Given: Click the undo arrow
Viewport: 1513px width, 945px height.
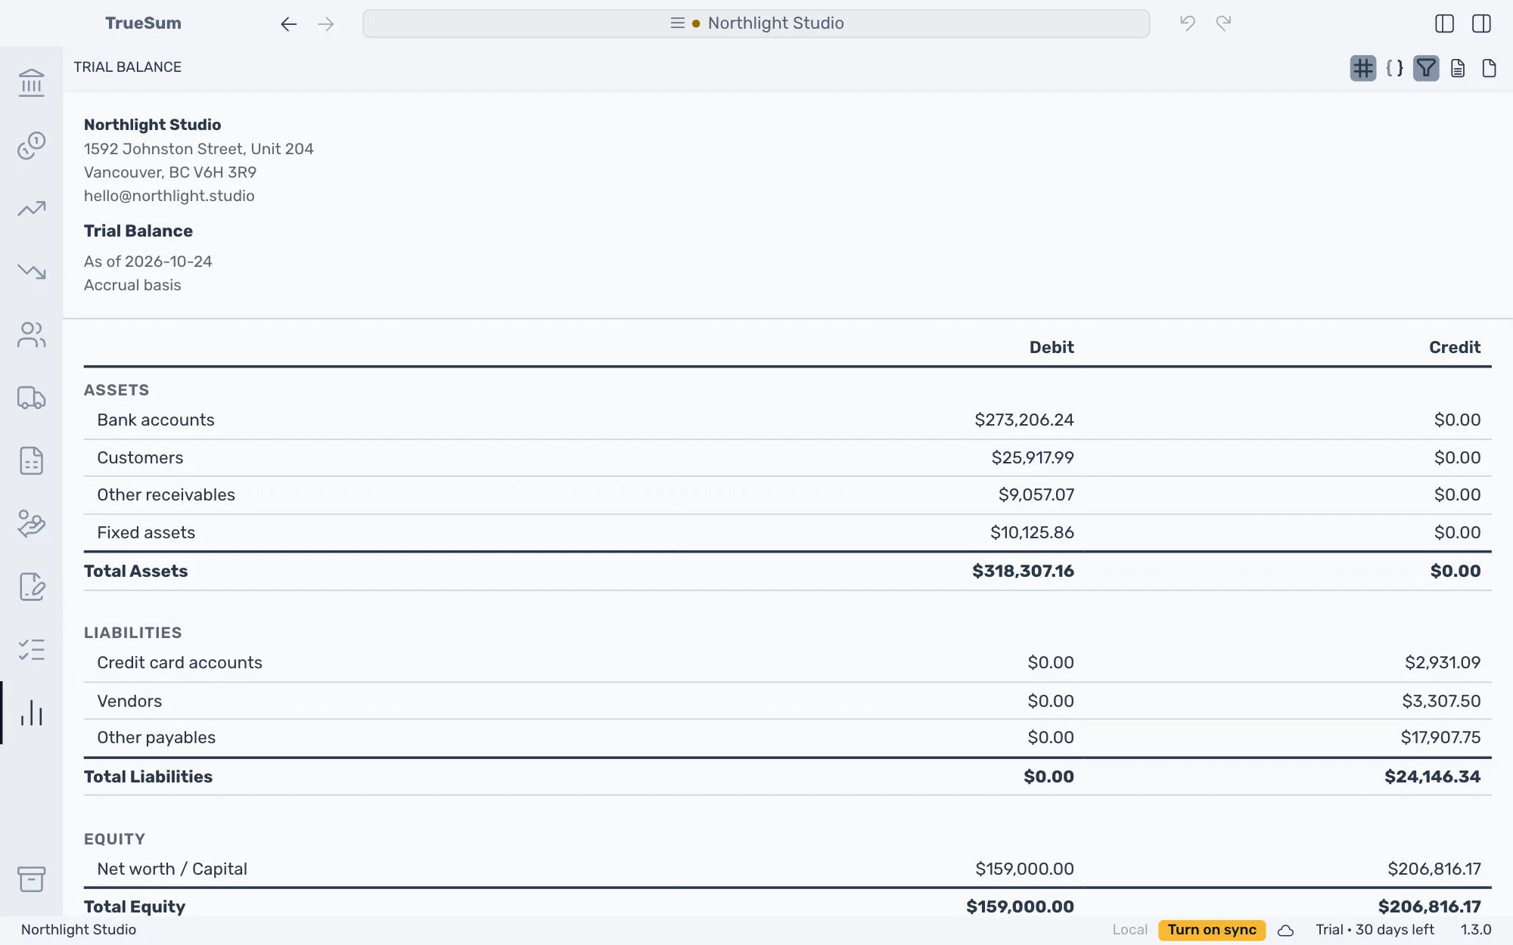Looking at the screenshot, I should (x=1188, y=23).
